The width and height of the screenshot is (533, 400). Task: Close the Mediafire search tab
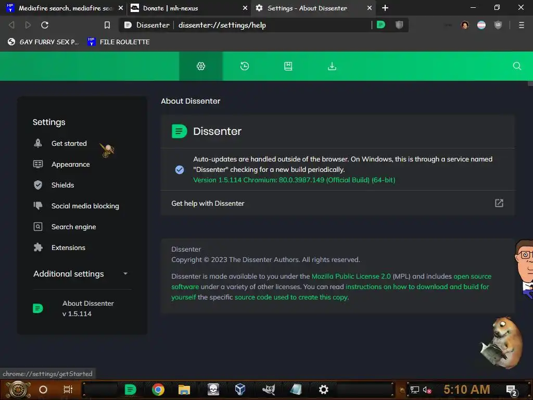[x=121, y=8]
